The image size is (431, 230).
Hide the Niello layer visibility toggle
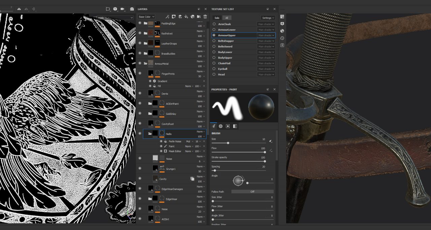click(140, 133)
